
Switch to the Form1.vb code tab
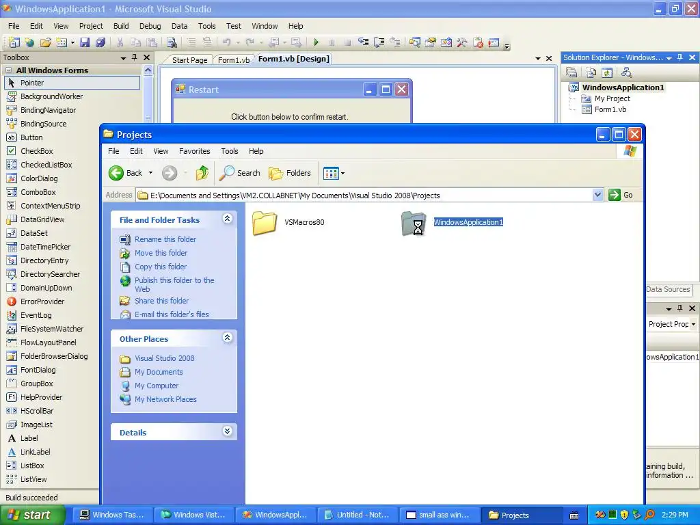(234, 60)
